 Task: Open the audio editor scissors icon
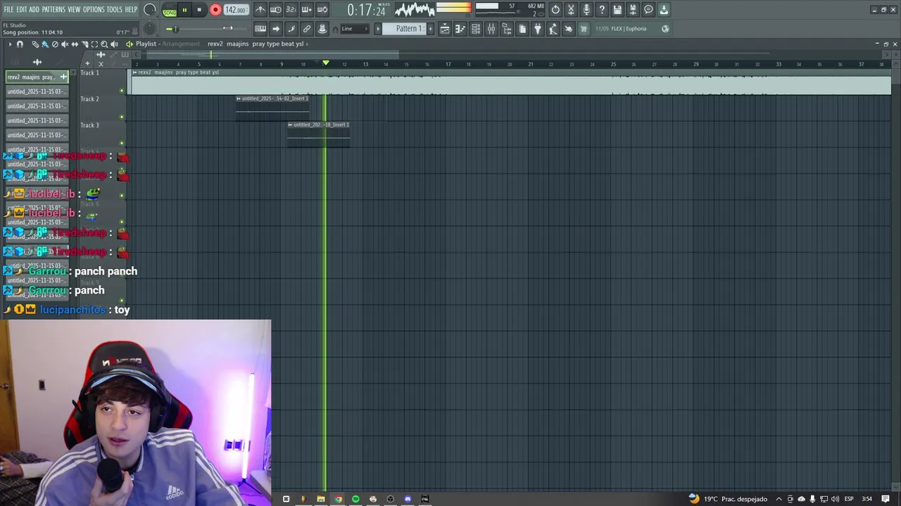point(571,10)
